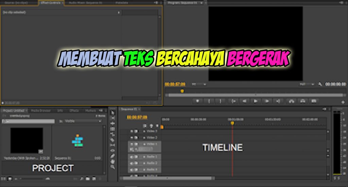Collapse the Video 1 track

(144, 144)
